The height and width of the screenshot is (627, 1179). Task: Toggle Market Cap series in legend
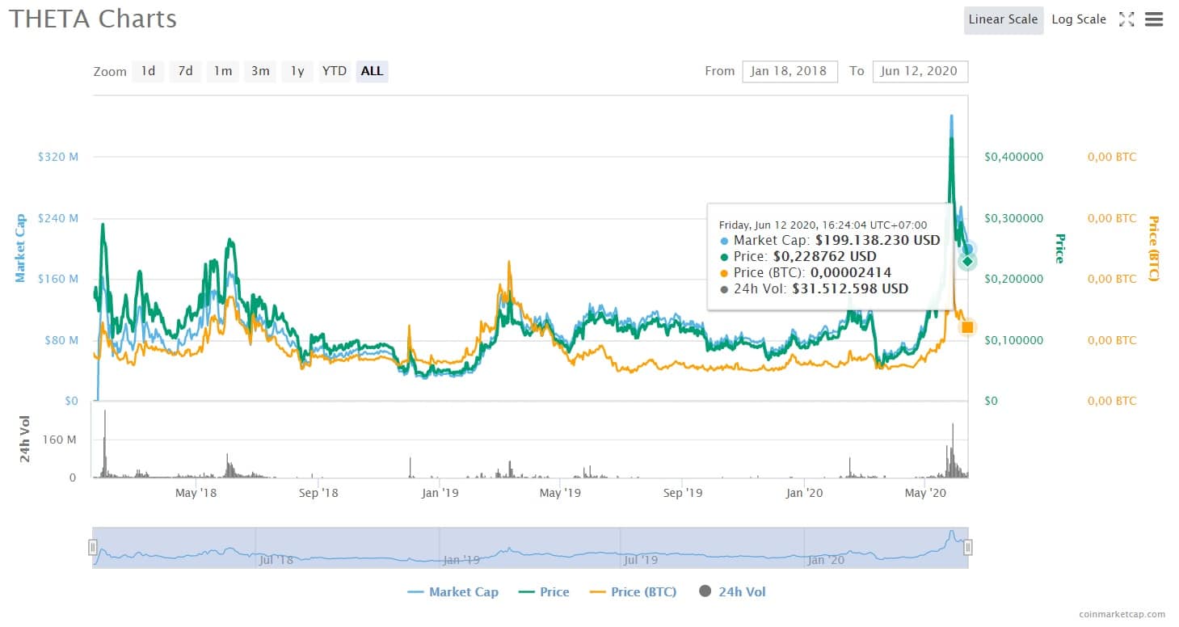[453, 592]
